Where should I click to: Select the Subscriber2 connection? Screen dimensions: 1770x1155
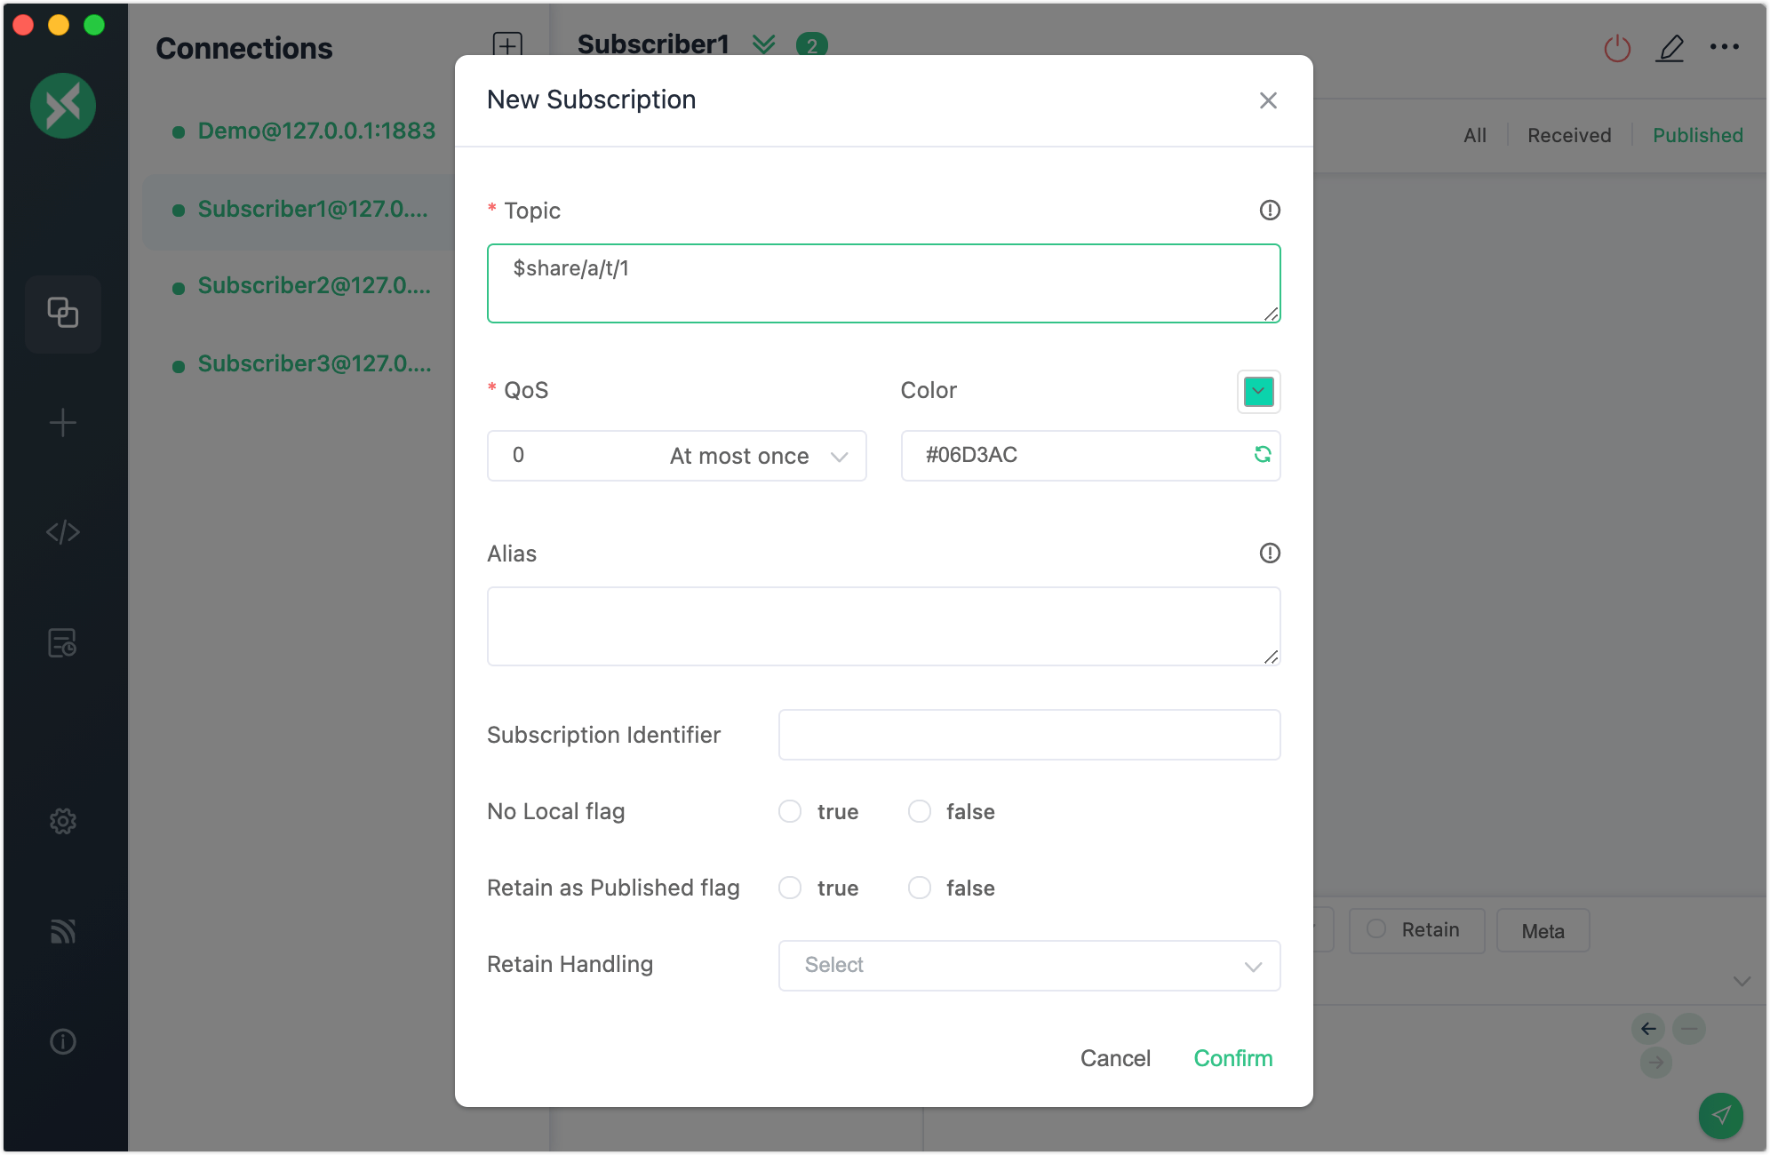pos(313,286)
